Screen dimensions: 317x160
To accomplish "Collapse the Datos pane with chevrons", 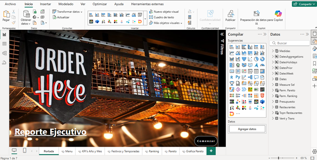I will point(307,34).
